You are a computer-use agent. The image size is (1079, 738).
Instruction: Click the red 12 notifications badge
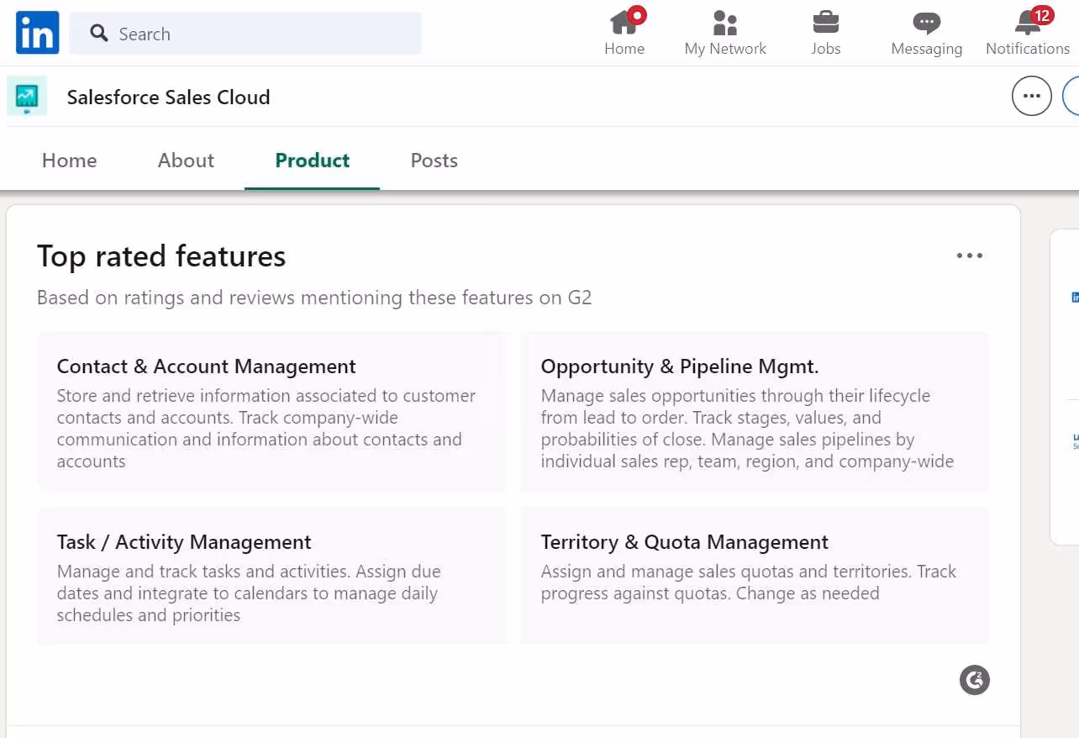coord(1042,14)
